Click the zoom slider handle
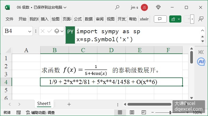This screenshot has height=116, width=208. [x=170, y=112]
